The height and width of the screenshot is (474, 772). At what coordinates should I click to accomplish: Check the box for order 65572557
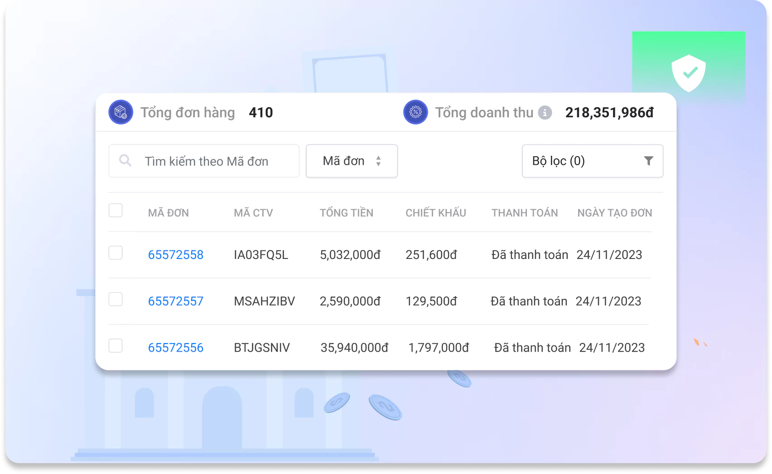tap(116, 299)
